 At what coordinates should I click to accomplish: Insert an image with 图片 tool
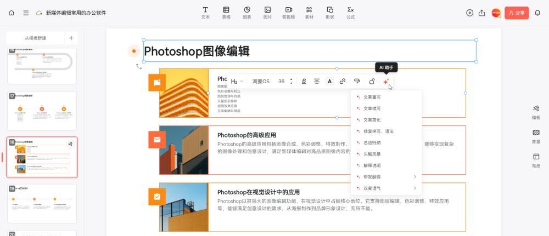click(x=267, y=13)
